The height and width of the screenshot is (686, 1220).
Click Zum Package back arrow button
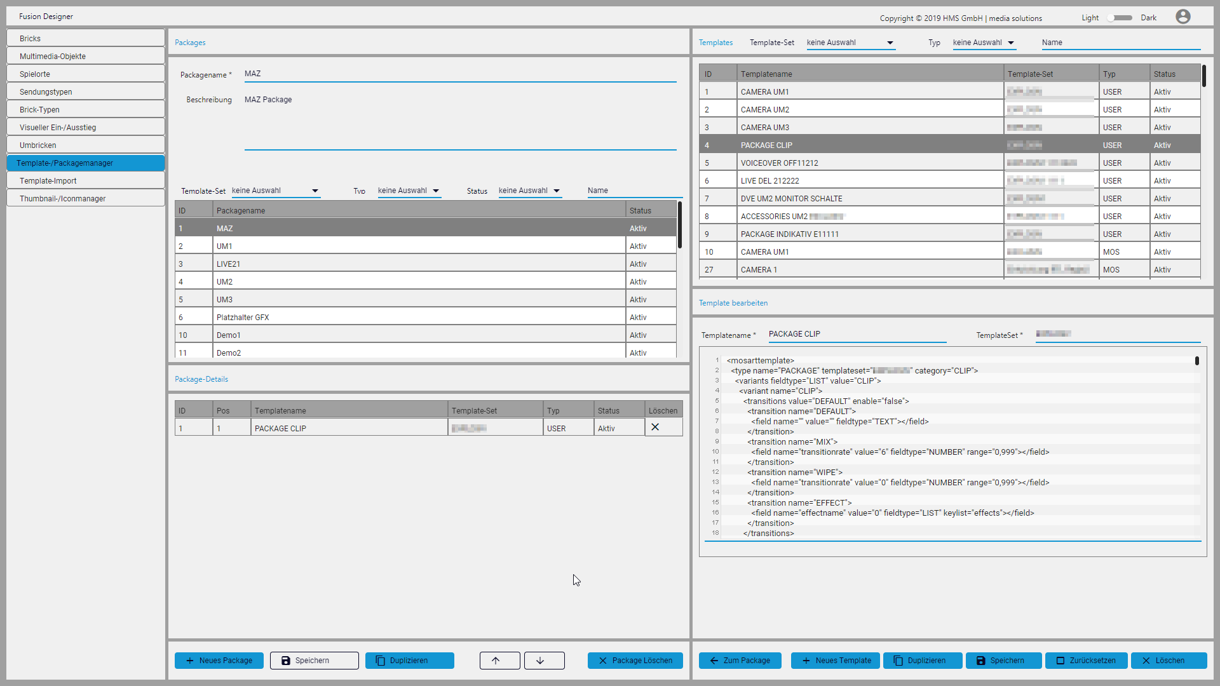[740, 661]
